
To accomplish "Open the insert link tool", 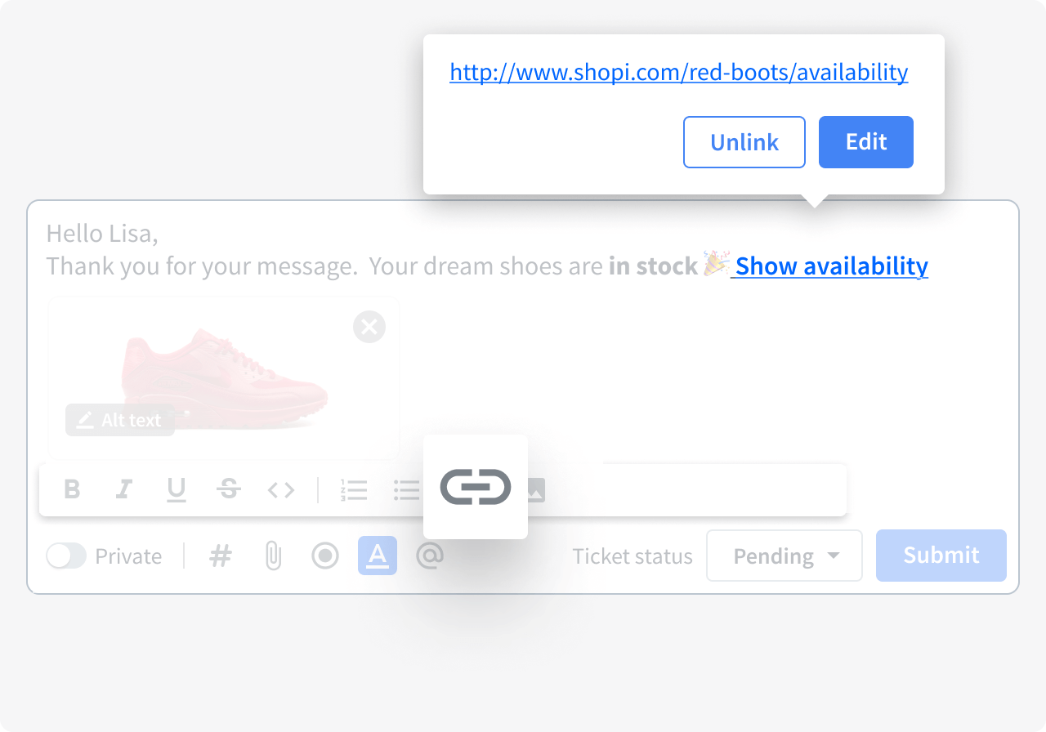I will point(476,486).
